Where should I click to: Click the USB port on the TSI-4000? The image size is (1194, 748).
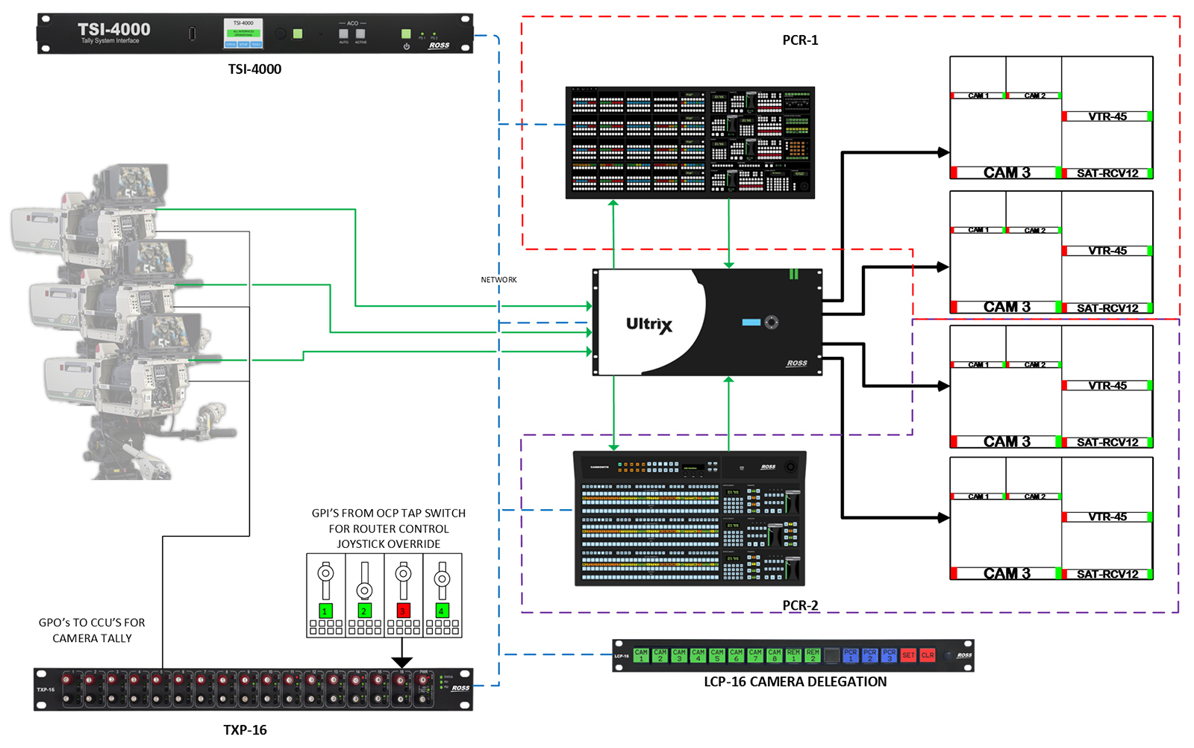pos(192,34)
